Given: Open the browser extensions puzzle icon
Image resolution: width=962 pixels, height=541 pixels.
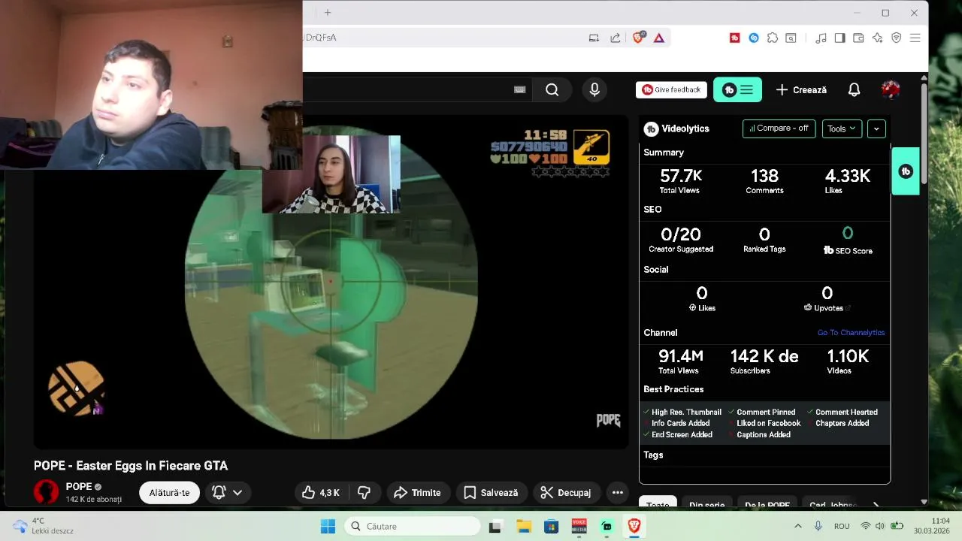Looking at the screenshot, I should point(773,38).
